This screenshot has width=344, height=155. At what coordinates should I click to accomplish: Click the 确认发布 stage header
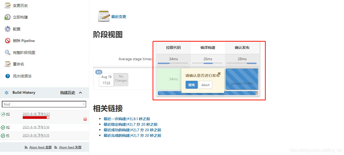[x=242, y=48]
